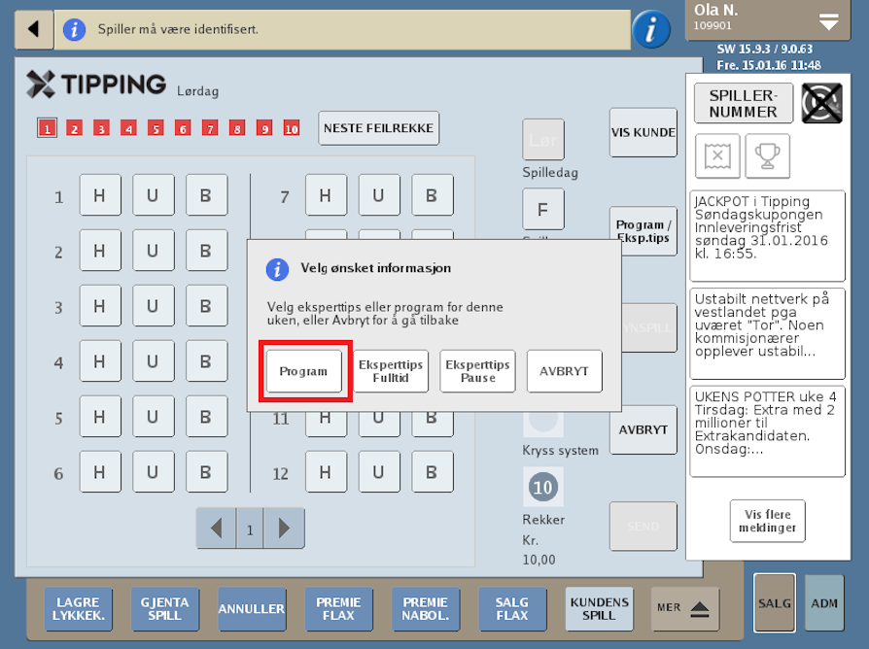The height and width of the screenshot is (649, 869).
Task: Select red row indicator 2
Action: (74, 128)
